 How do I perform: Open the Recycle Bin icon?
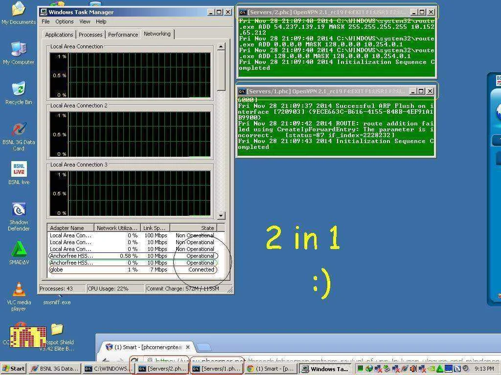pos(19,93)
